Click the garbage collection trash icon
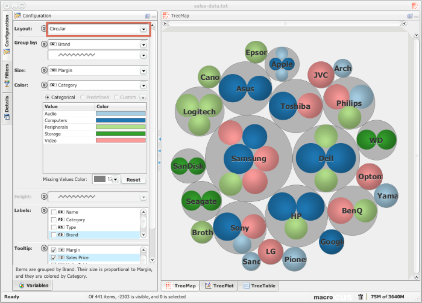 click(361, 296)
